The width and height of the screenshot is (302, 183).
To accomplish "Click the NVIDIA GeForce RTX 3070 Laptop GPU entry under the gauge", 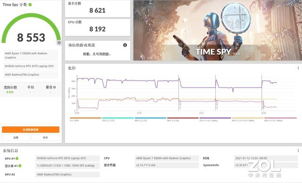I will coord(31,66).
